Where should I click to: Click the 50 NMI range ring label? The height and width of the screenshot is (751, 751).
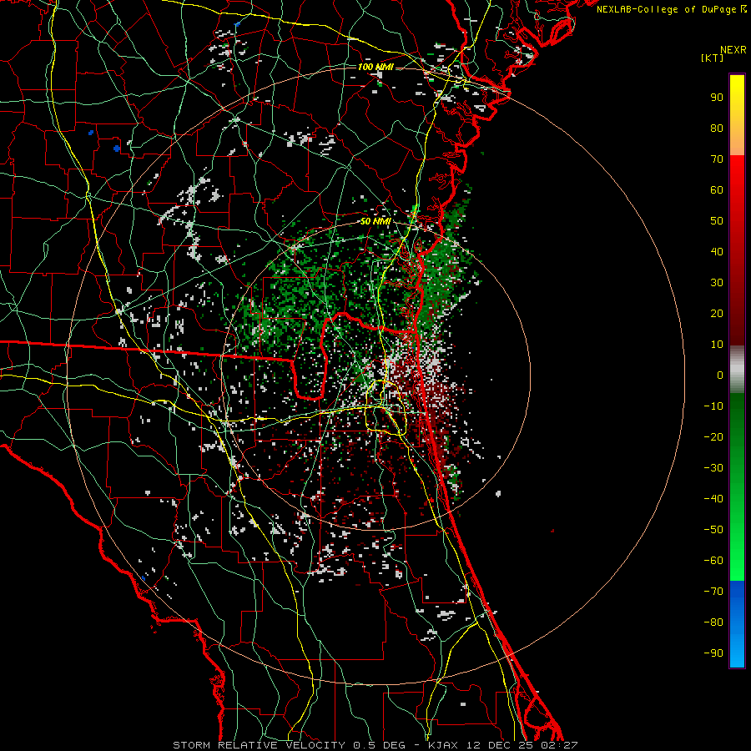[x=375, y=221]
